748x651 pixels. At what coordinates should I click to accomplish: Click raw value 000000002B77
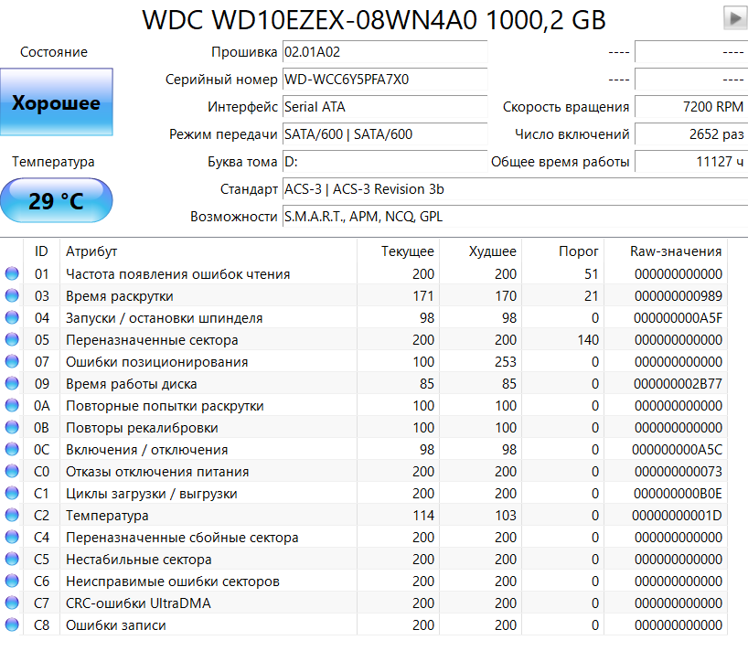[678, 383]
